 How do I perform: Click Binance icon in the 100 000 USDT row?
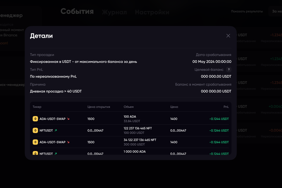pyautogui.click(x=35, y=130)
